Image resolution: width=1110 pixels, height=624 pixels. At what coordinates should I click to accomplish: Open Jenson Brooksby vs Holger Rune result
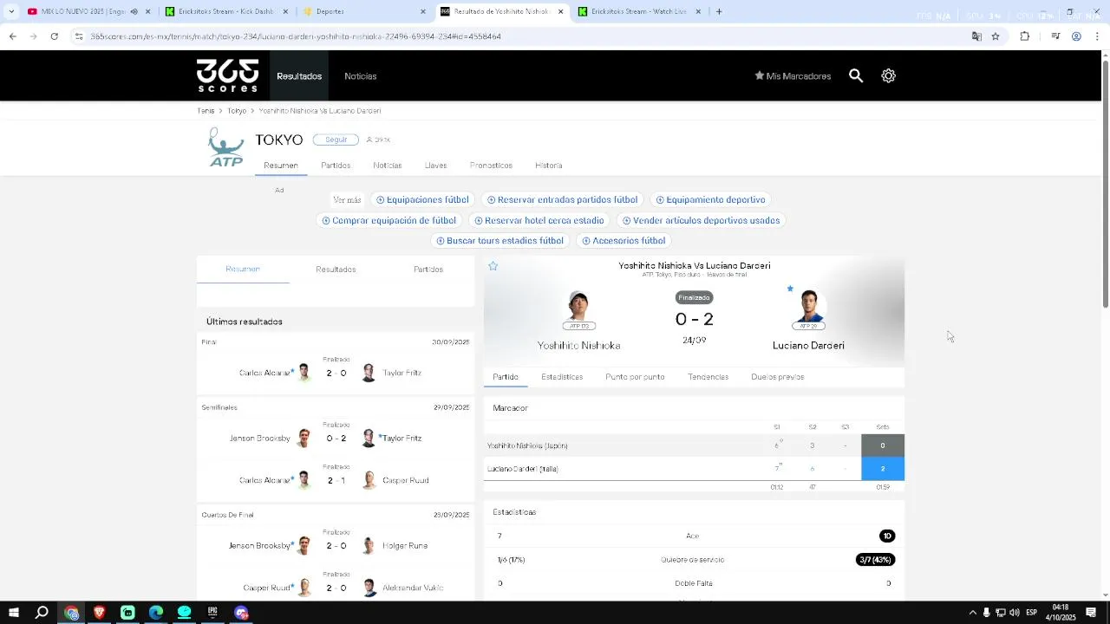tap(336, 546)
